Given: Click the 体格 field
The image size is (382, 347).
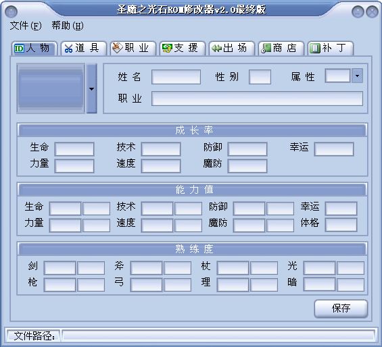Looking at the screenshot, I should coord(341,225).
